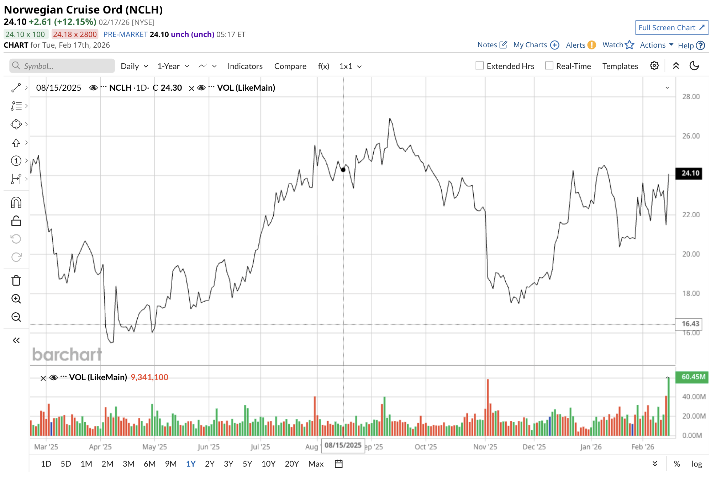This screenshot has height=478, width=716.
Task: Expand the 1x1 grid layout dropdown
Action: [350, 66]
